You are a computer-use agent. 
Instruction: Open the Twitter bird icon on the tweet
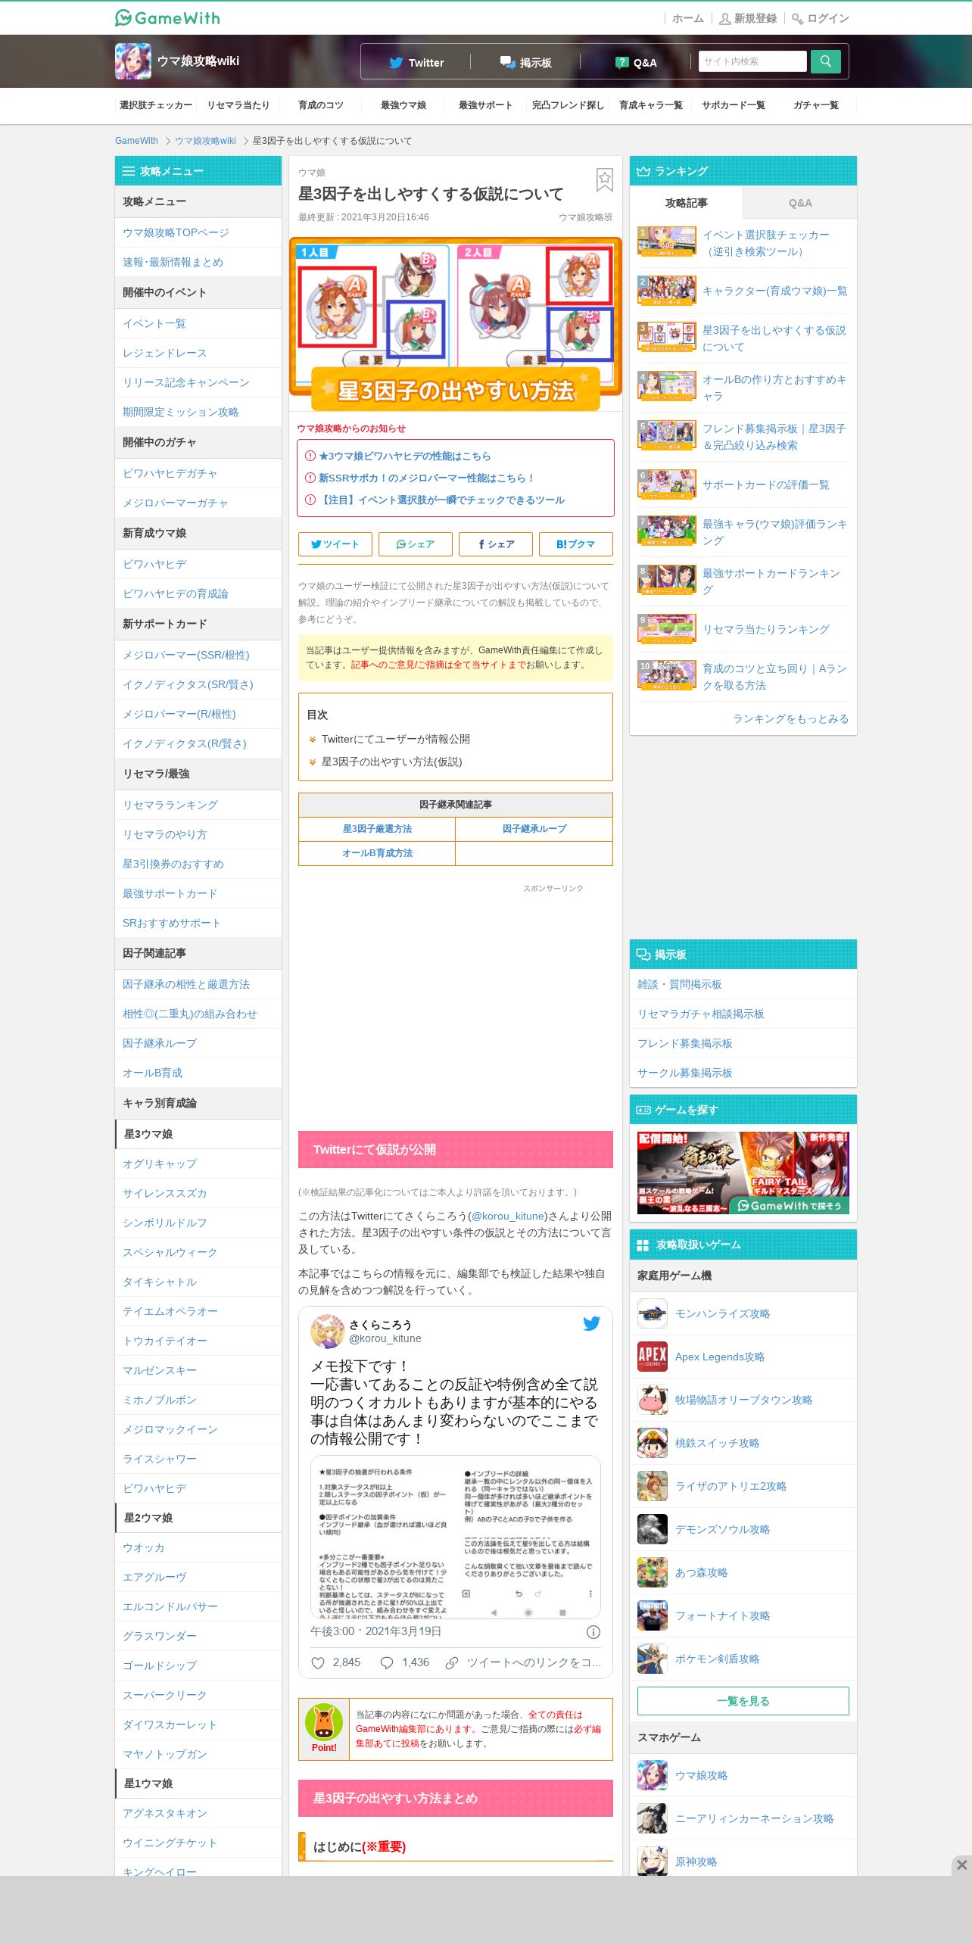click(x=591, y=1323)
